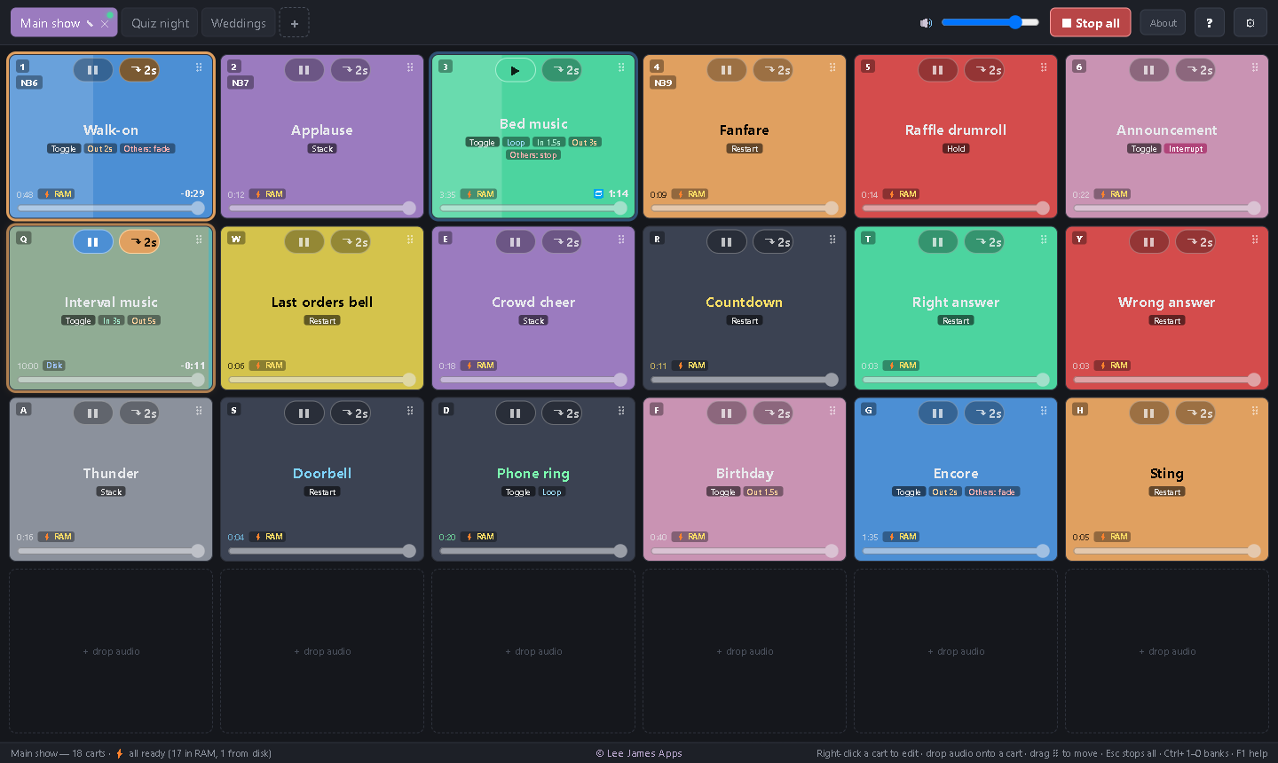Open settings gear at top right
The image size is (1278, 763).
click(1250, 23)
